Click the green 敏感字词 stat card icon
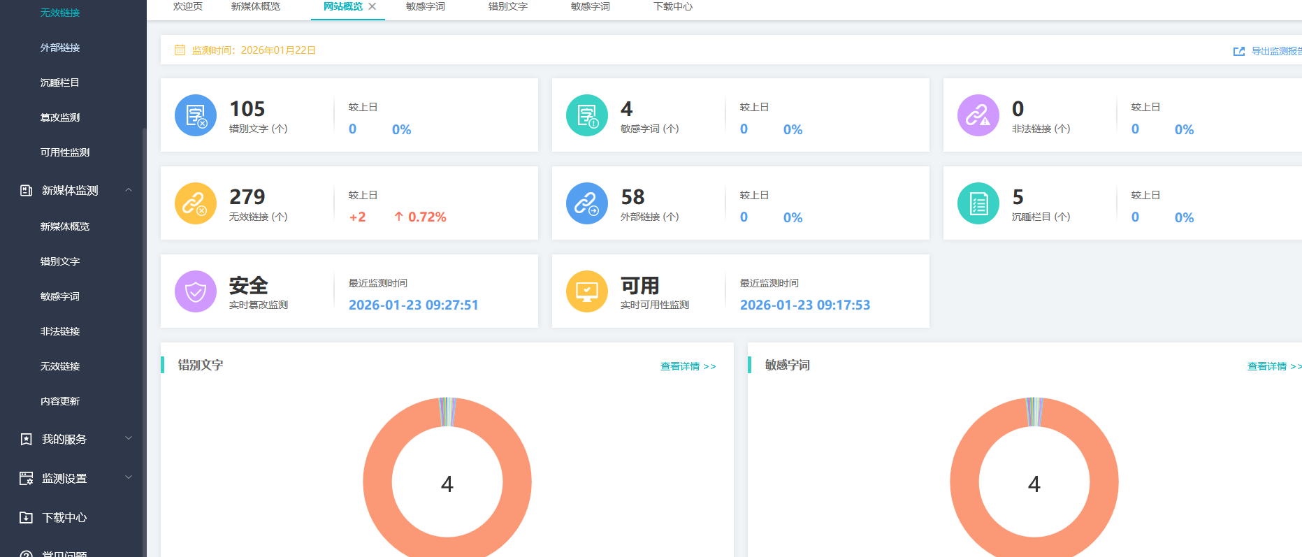Viewport: 1302px width, 557px height. pos(587,115)
